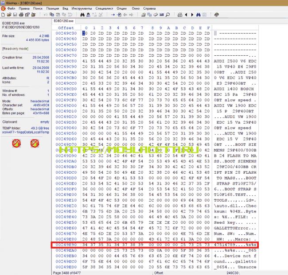Click offset label 00249C80
Screen dimensions: 288x275
tap(66, 61)
